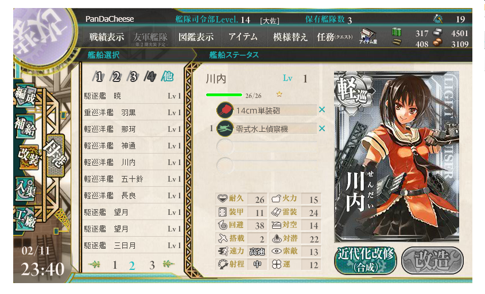Switch to ship list page 3

pos(152,265)
